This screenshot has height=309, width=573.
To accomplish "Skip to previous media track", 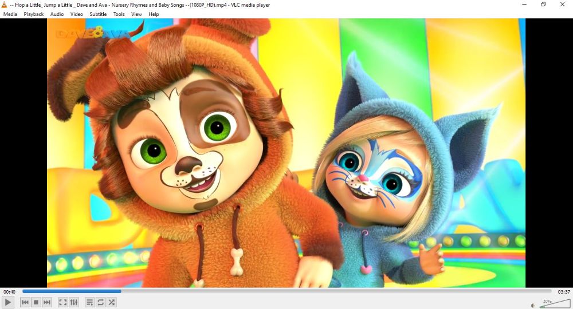I will (25, 302).
